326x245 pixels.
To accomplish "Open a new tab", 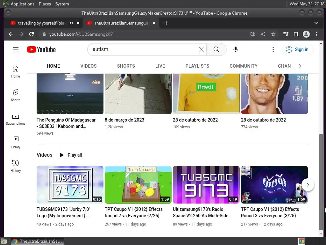I will [x=166, y=23].
